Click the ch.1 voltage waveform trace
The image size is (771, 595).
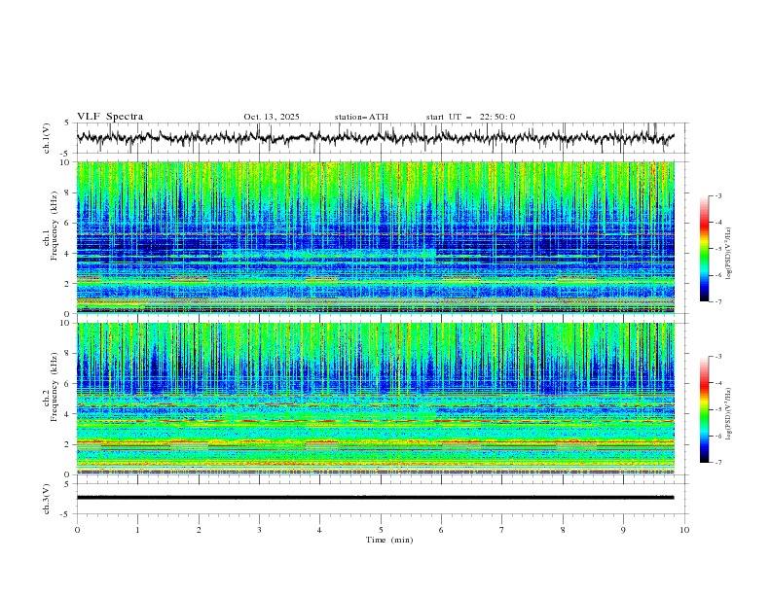click(x=375, y=137)
